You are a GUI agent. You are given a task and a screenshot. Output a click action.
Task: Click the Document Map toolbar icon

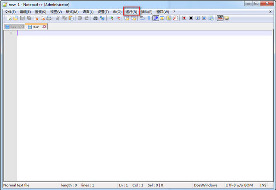click(169, 18)
